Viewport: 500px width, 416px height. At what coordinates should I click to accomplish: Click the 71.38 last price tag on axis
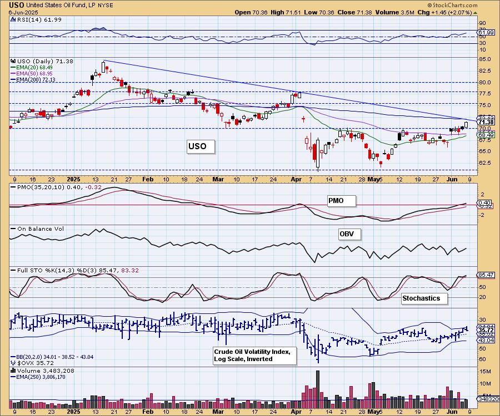(x=486, y=122)
